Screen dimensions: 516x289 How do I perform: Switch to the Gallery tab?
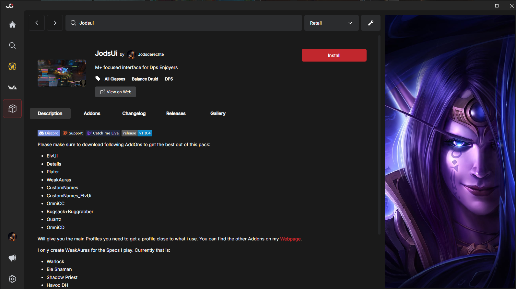coord(218,113)
